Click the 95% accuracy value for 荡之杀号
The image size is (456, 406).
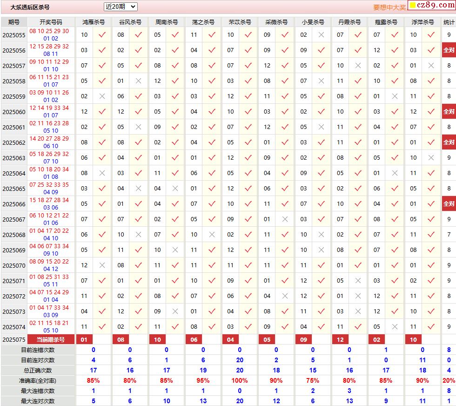(203, 381)
